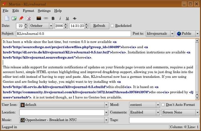Decrease the time 14:31:23 with down arrow
201x131 pixels.
[86, 27]
